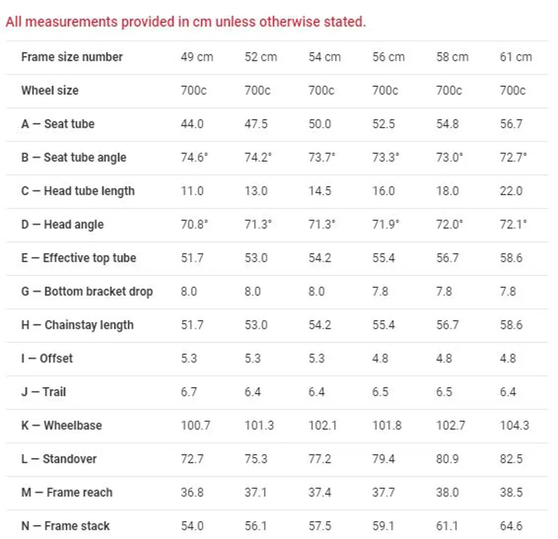Image resolution: width=558 pixels, height=539 pixels.
Task: Click the 'G — Bottom bracket drop' label
Action: click(x=86, y=291)
